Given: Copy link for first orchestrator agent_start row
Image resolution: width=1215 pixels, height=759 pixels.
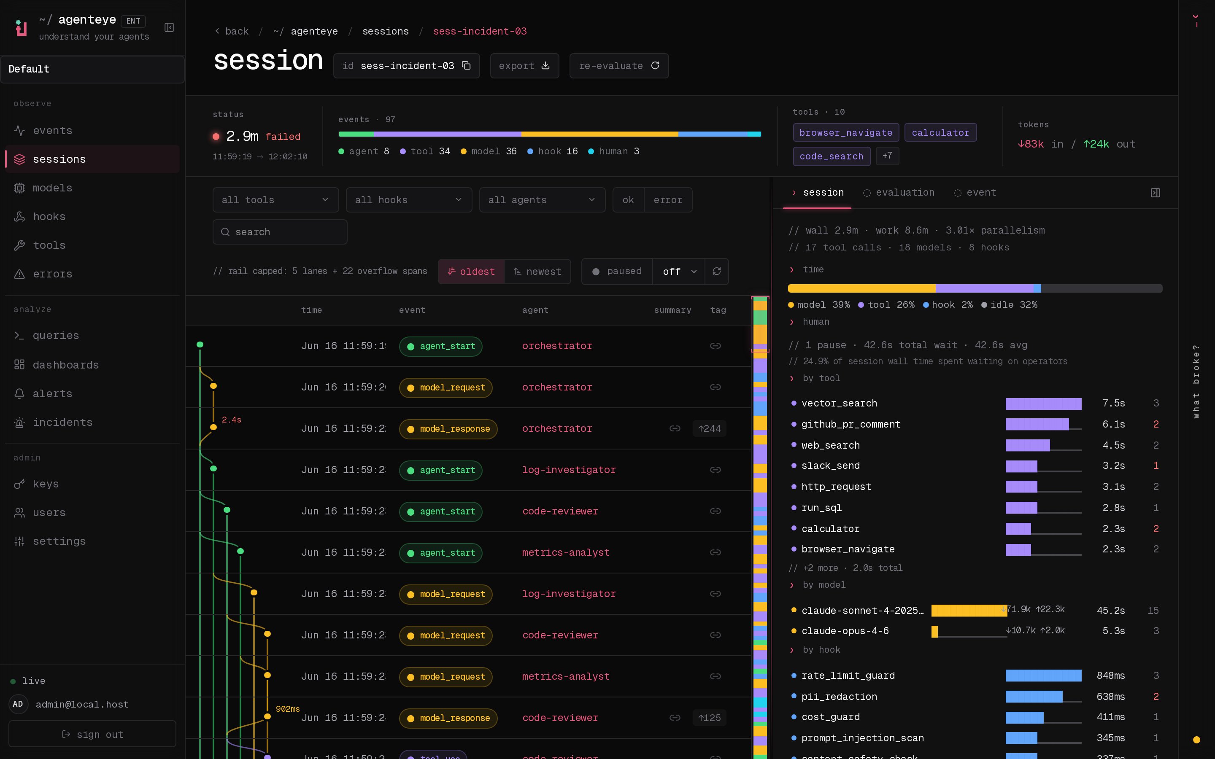Looking at the screenshot, I should coord(715,346).
